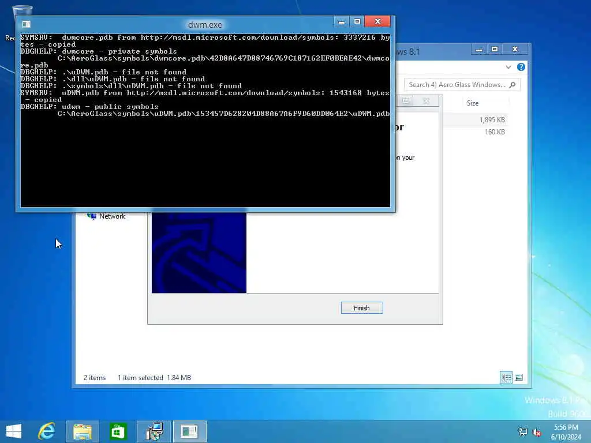Click the Explorer search box
The height and width of the screenshot is (443, 591).
462,85
